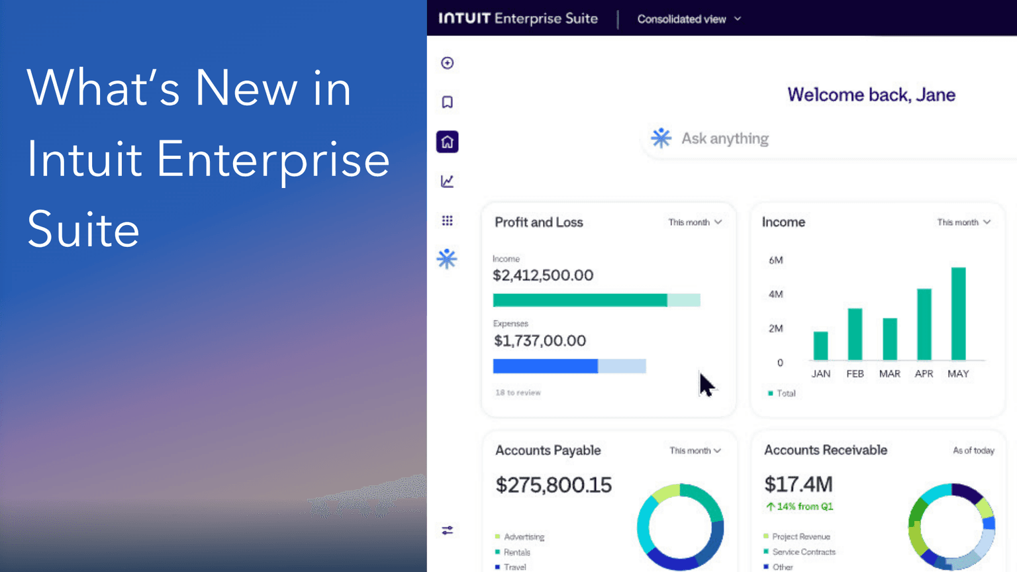
Task: Click the 6M axis label in Income chart
Action: (775, 260)
